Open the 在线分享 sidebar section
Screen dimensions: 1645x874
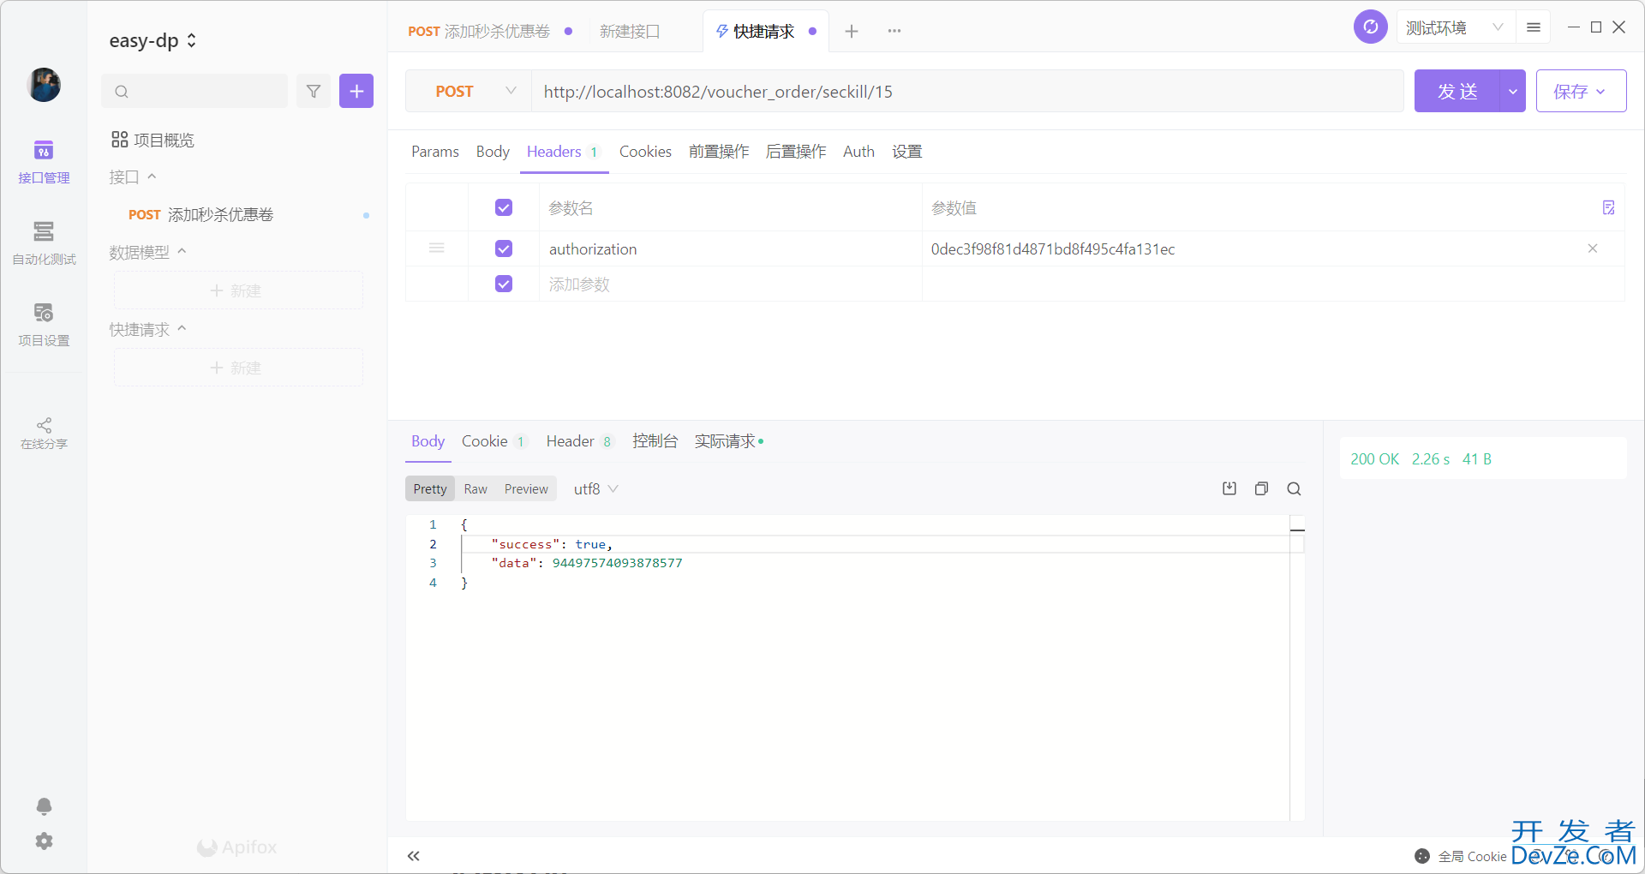pos(44,433)
